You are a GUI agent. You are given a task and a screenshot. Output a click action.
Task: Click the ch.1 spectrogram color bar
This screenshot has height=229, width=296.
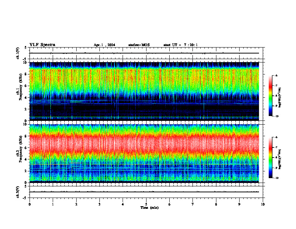(271, 96)
